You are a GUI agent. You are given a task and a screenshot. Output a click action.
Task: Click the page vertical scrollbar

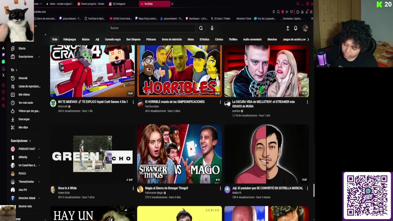point(313,190)
